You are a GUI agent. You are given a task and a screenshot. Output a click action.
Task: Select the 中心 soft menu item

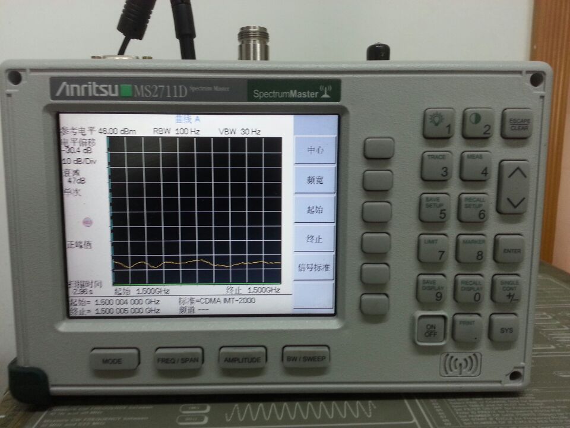pos(315,150)
